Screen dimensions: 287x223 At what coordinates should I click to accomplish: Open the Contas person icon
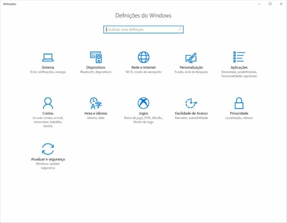48,103
